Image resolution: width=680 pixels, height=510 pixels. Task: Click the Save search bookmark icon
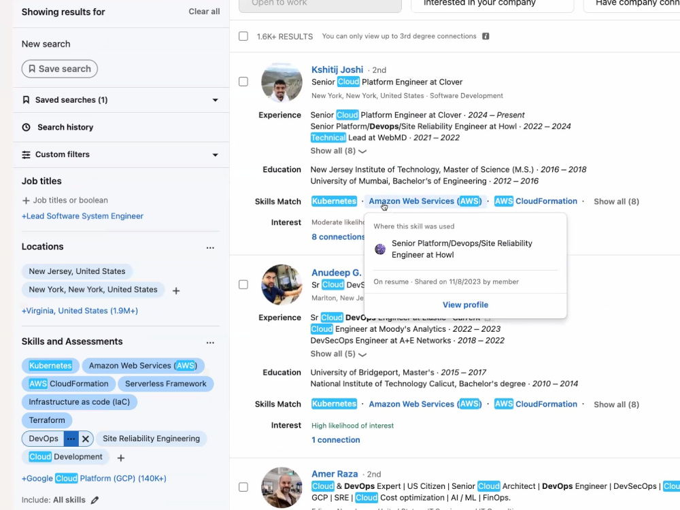(x=32, y=69)
